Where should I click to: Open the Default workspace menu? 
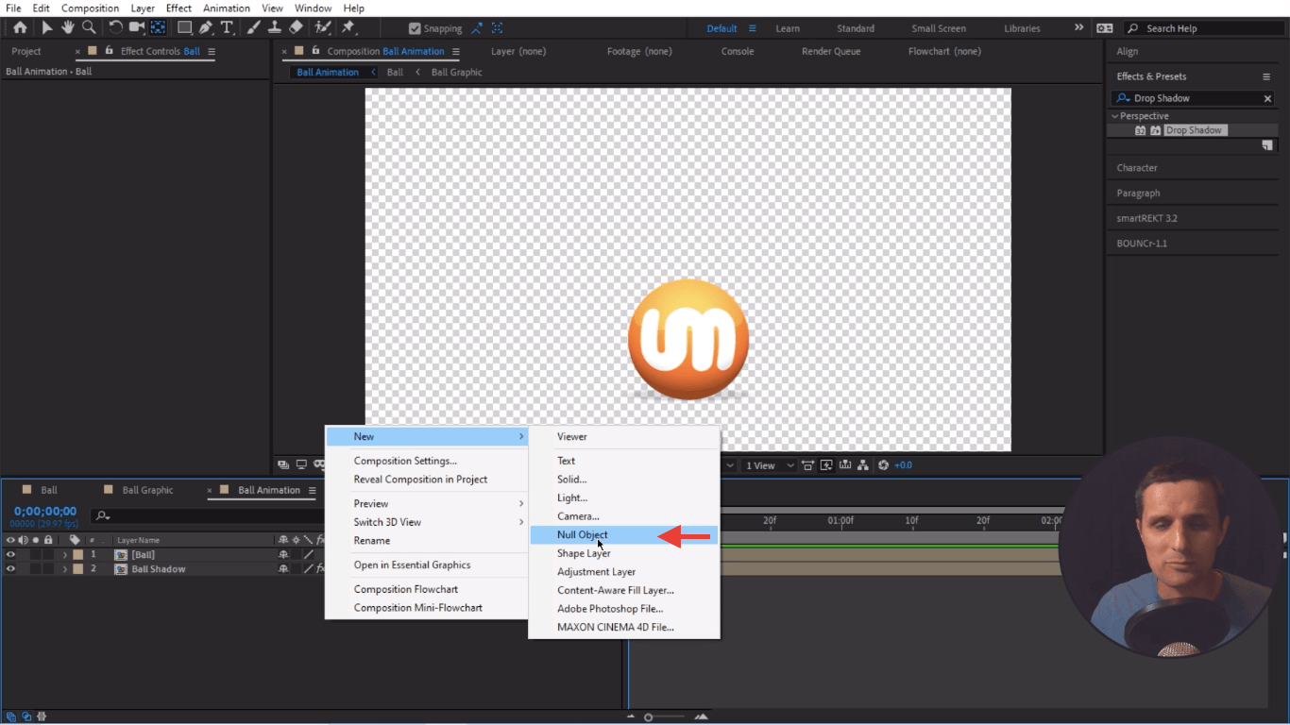point(752,28)
